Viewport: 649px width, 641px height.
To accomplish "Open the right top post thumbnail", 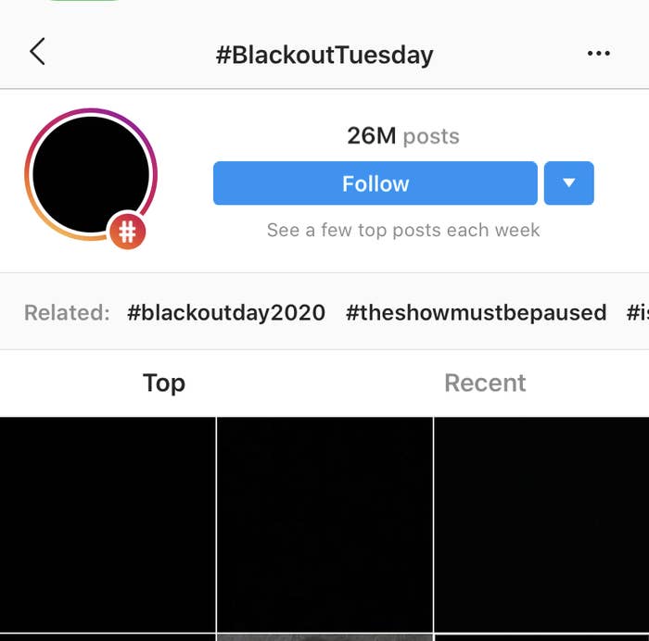I will point(541,523).
